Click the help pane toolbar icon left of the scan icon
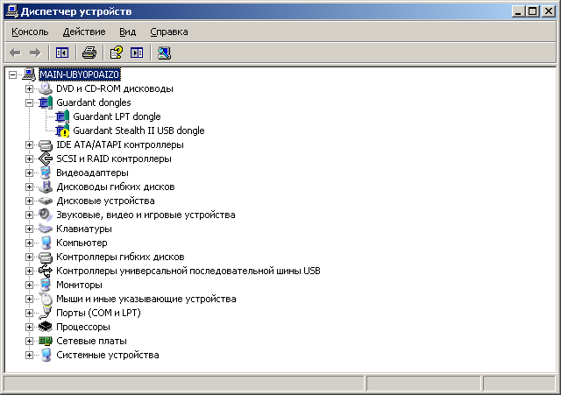Viewport: 561px width, 395px height. [137, 53]
